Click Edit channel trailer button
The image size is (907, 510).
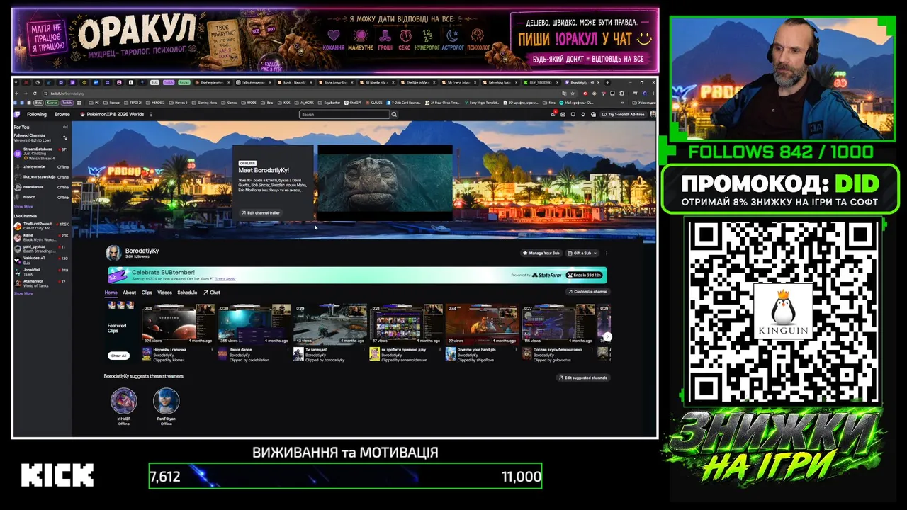(261, 212)
